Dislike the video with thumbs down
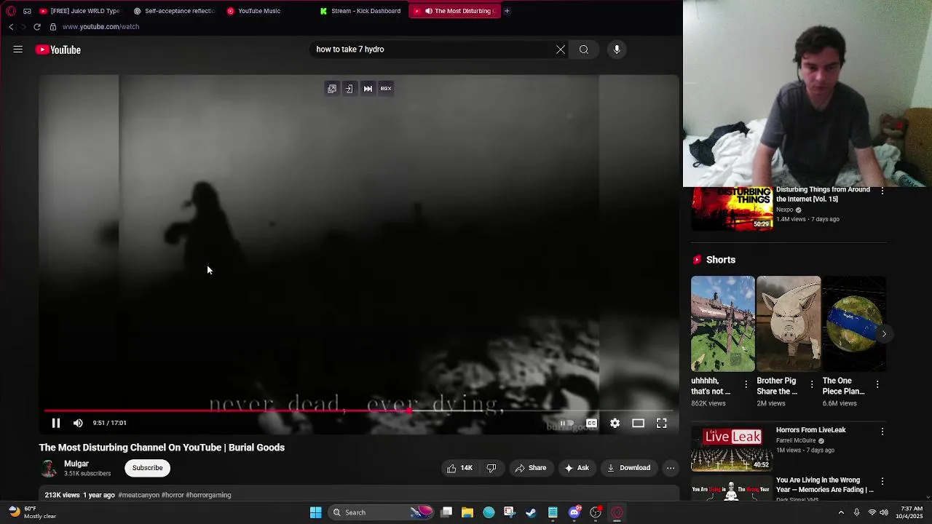The width and height of the screenshot is (932, 524). pos(491,468)
